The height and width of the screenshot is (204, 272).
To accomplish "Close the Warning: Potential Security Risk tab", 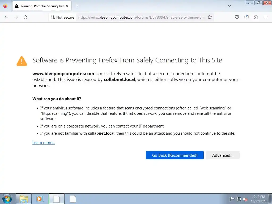I will coord(67,6).
